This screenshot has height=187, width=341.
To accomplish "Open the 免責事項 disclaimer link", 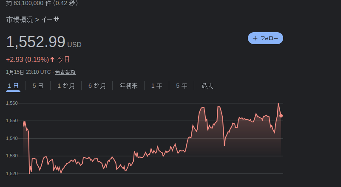I will tap(65, 72).
